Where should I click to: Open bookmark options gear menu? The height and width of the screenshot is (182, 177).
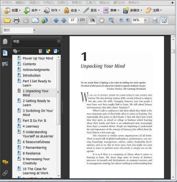(16, 51)
